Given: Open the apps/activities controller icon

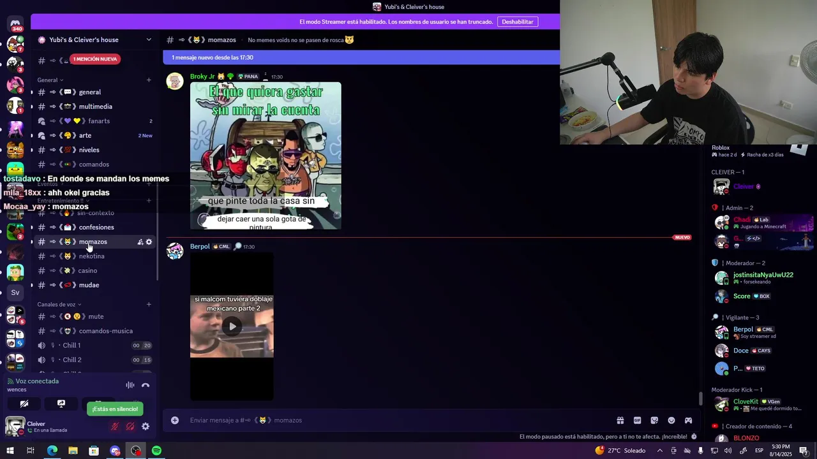Looking at the screenshot, I should coord(688,420).
